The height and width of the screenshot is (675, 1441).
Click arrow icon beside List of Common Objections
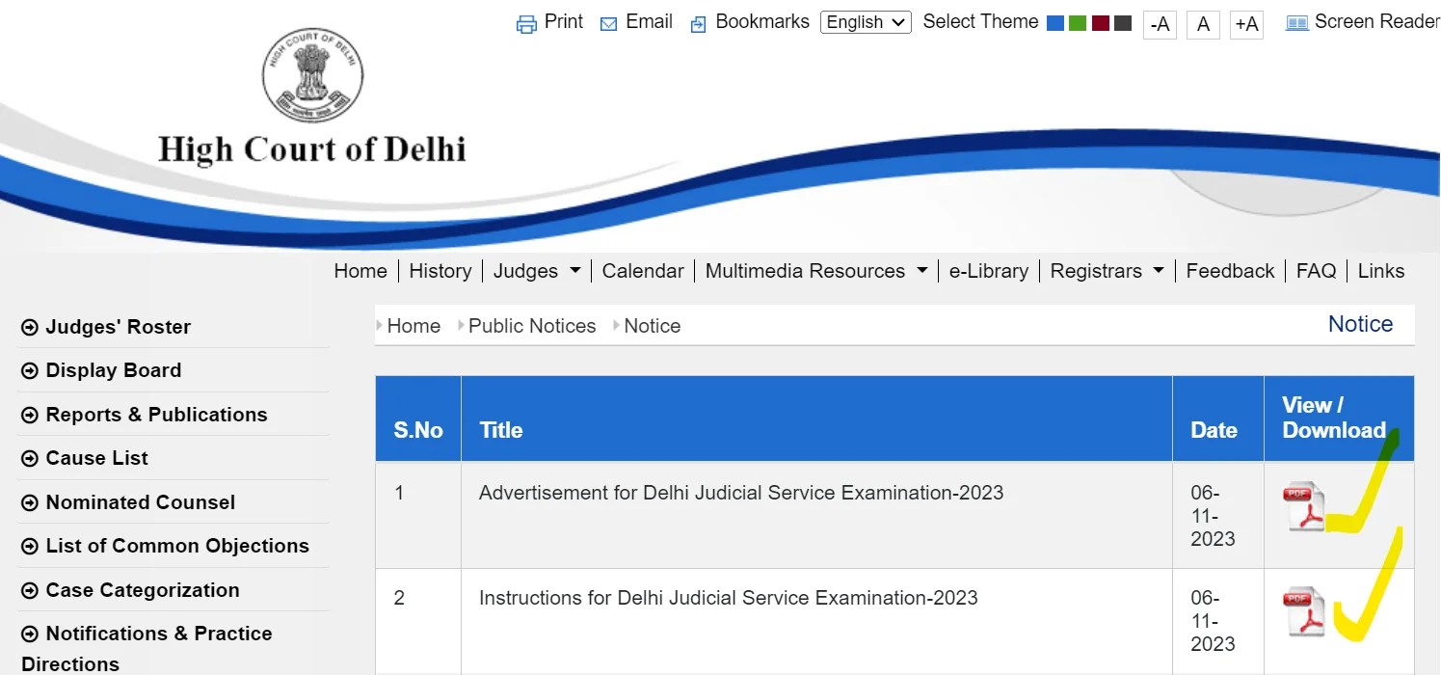point(30,547)
